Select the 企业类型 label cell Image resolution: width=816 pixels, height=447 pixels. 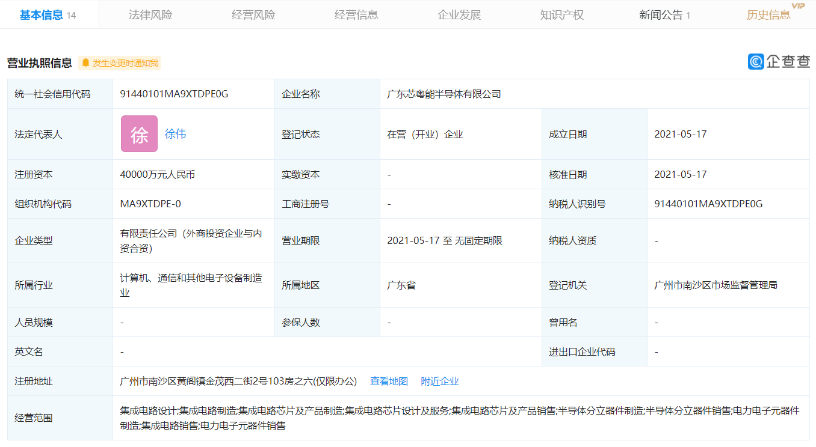(x=60, y=240)
